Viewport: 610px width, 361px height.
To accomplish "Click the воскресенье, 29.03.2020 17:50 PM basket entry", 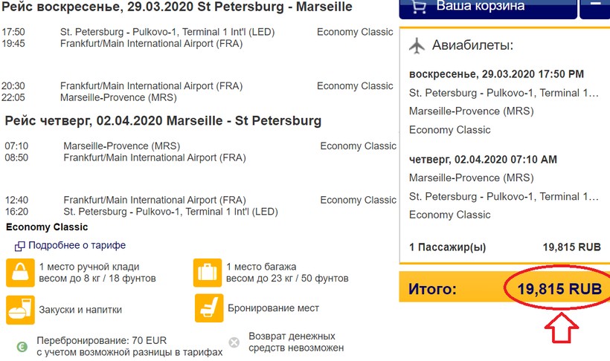I will click(x=497, y=74).
